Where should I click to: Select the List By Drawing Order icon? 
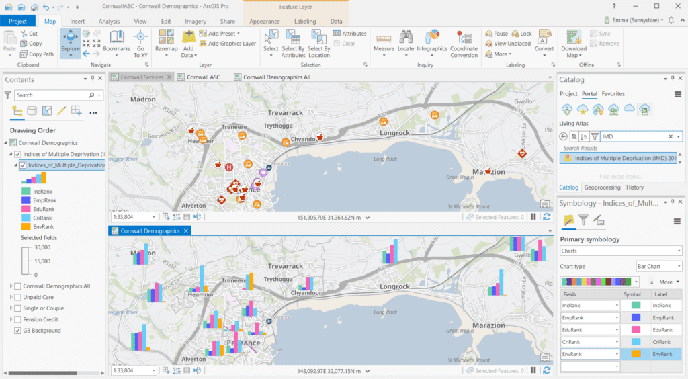tap(17, 111)
